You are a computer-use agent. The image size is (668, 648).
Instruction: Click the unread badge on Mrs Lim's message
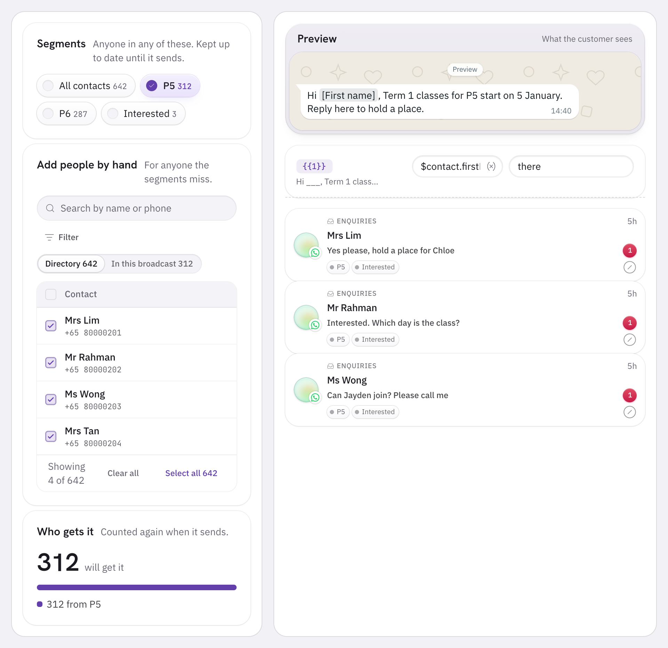(x=629, y=251)
